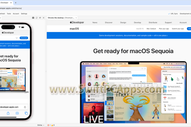This screenshot has width=191, height=127.
Task: Go to Develop in the Apple nav
Action: coord(137,22)
